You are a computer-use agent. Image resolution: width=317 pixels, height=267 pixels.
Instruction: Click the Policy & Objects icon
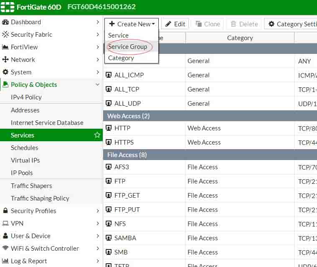(x=5, y=84)
